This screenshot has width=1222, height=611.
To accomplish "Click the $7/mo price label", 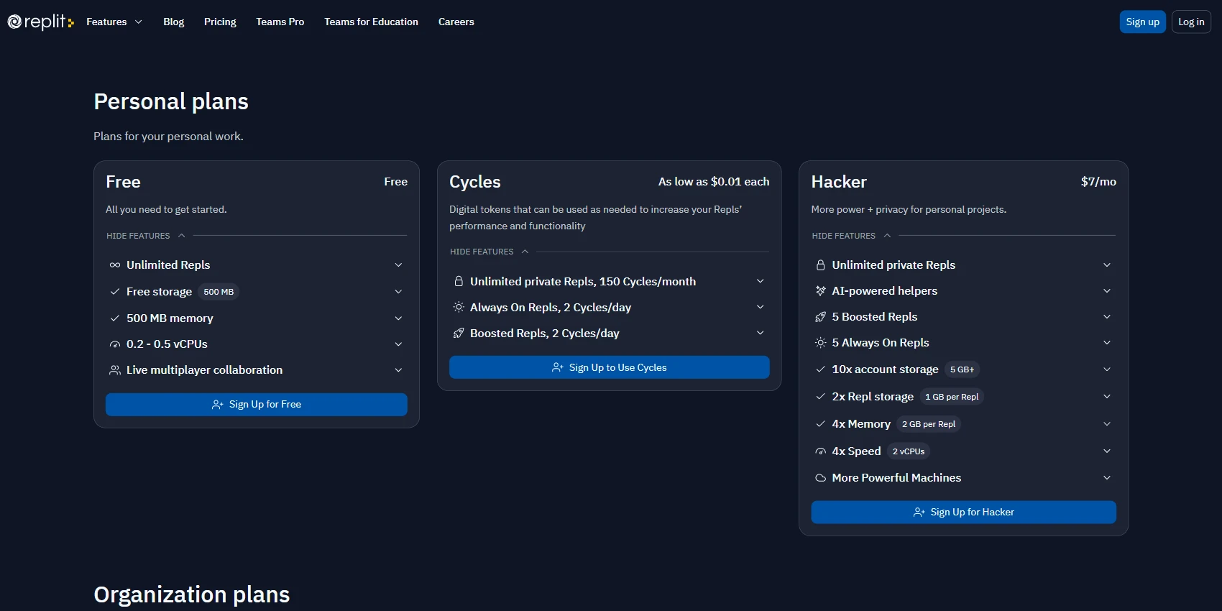I will [1098, 182].
